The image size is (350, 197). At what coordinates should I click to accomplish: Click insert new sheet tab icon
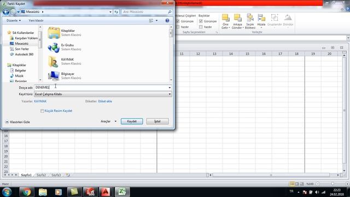(68, 175)
